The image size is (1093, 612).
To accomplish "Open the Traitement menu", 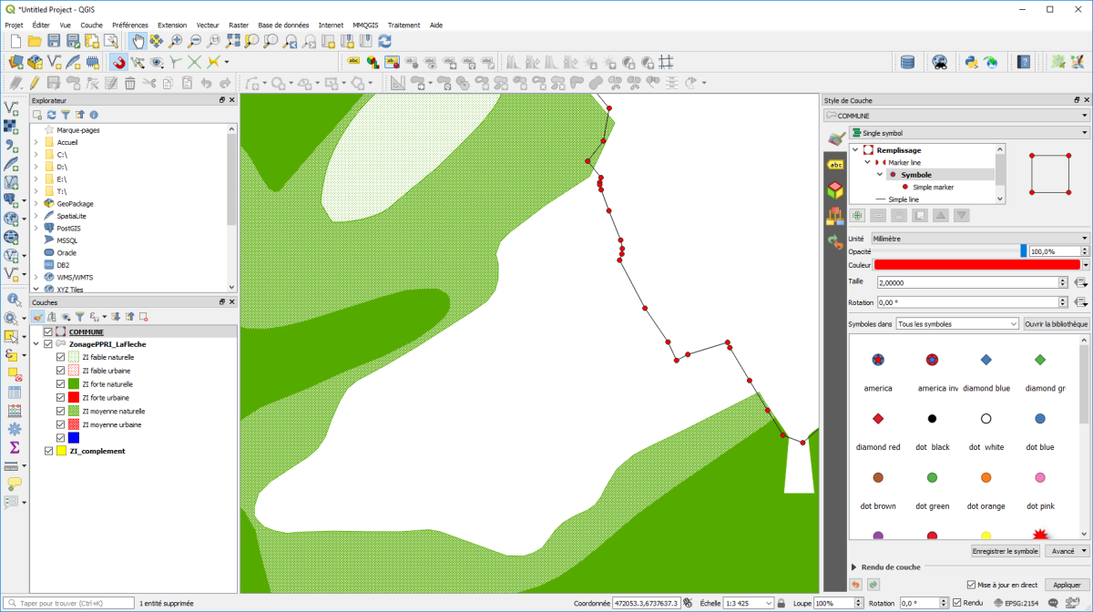I will coord(403,25).
